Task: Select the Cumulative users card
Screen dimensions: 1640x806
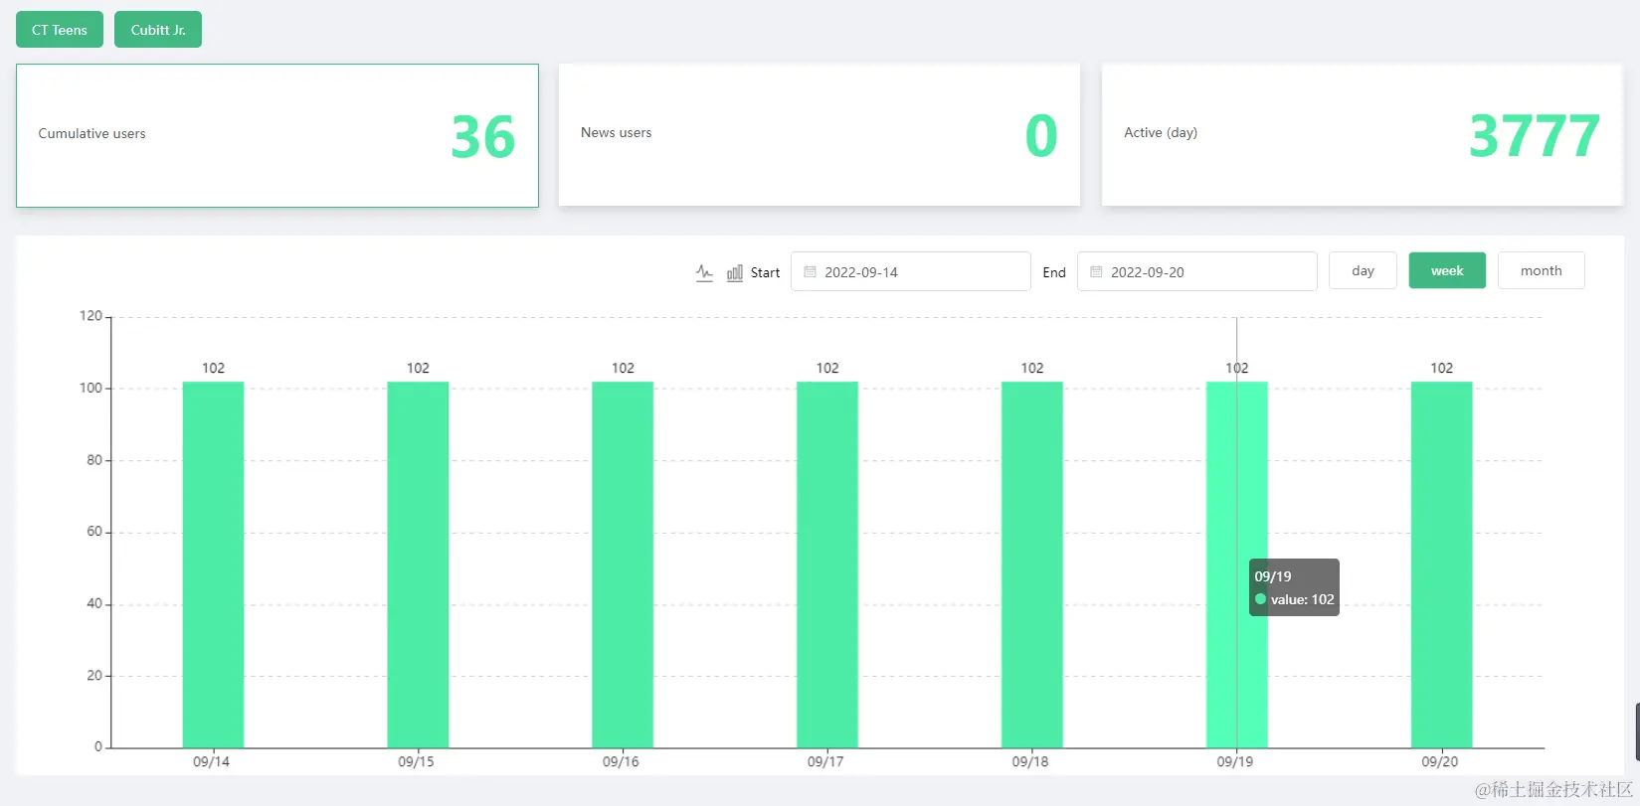Action: point(277,136)
